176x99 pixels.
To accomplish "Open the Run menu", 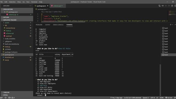I will tap(28, 2).
